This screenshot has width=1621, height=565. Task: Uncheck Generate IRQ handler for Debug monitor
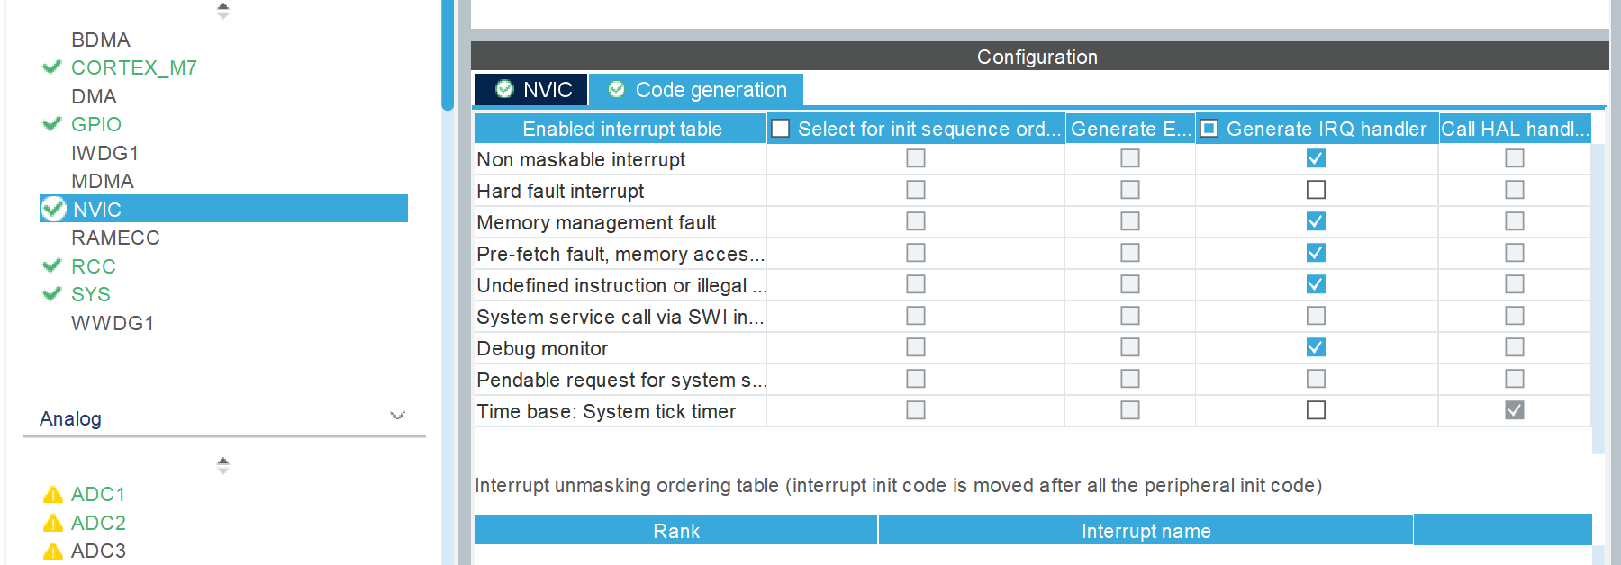tap(1316, 347)
